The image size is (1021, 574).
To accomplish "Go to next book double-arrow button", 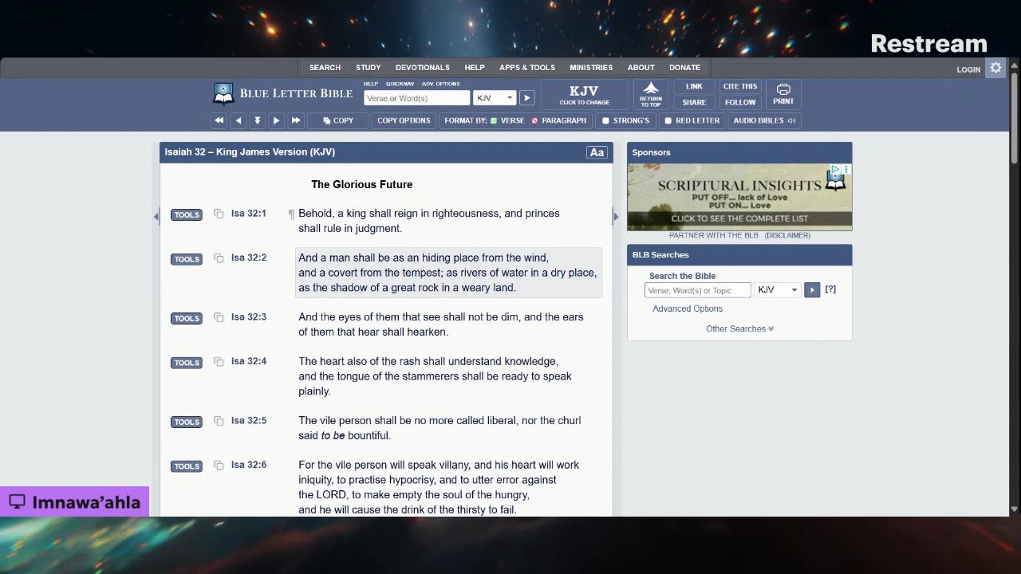I will pyautogui.click(x=295, y=120).
